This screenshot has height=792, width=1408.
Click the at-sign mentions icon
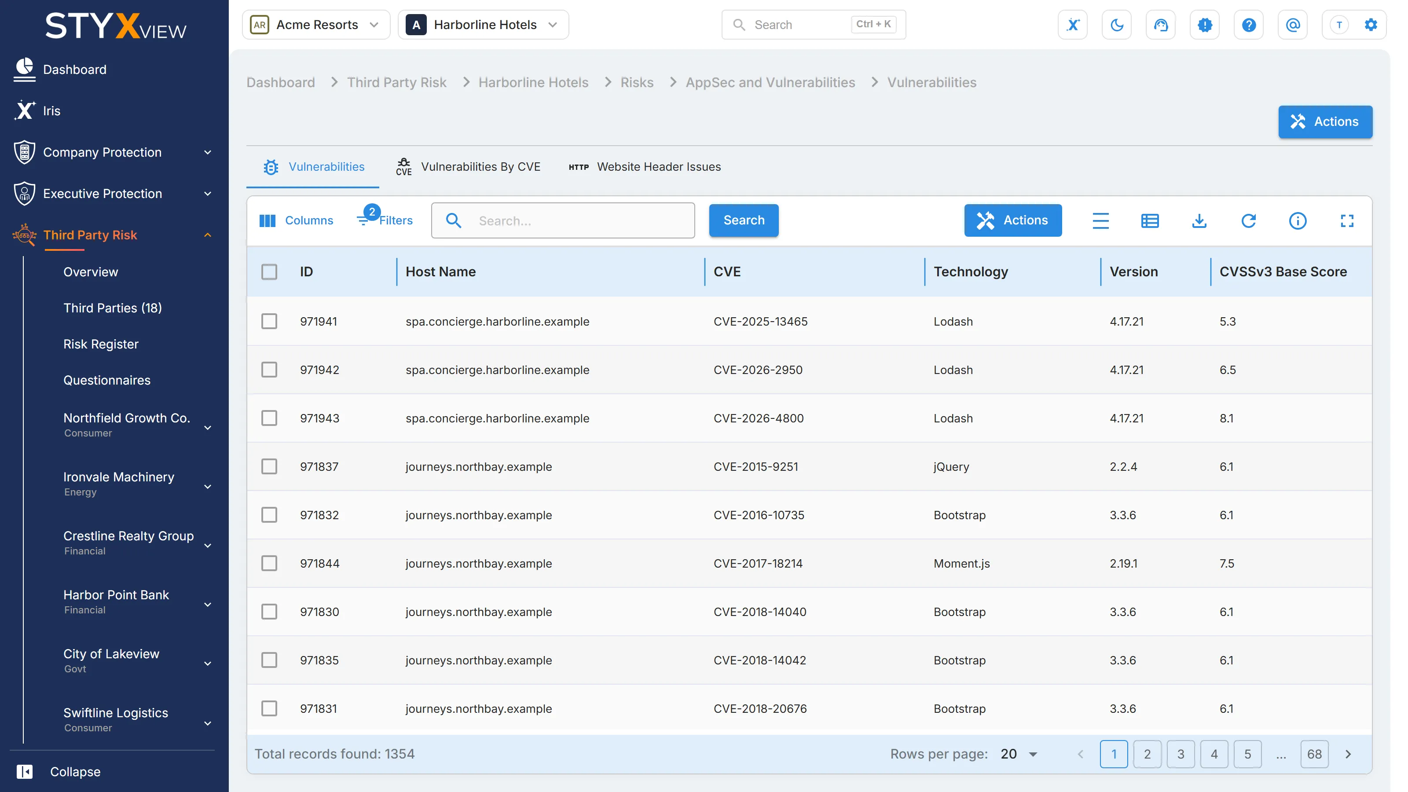[x=1293, y=25]
